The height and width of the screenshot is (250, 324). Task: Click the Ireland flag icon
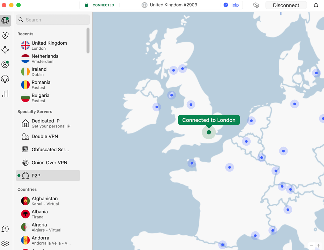[x=25, y=72]
